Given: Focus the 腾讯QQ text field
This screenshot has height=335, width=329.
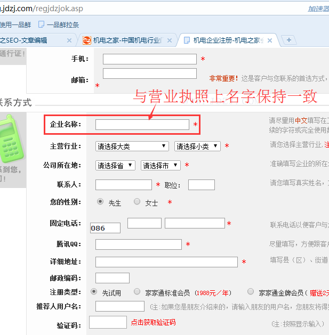Looking at the screenshot, I should point(138,244).
